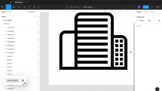The height and width of the screenshot is (91, 162).
Task: Open main menu dropdown arrow
Action: tap(4, 7)
